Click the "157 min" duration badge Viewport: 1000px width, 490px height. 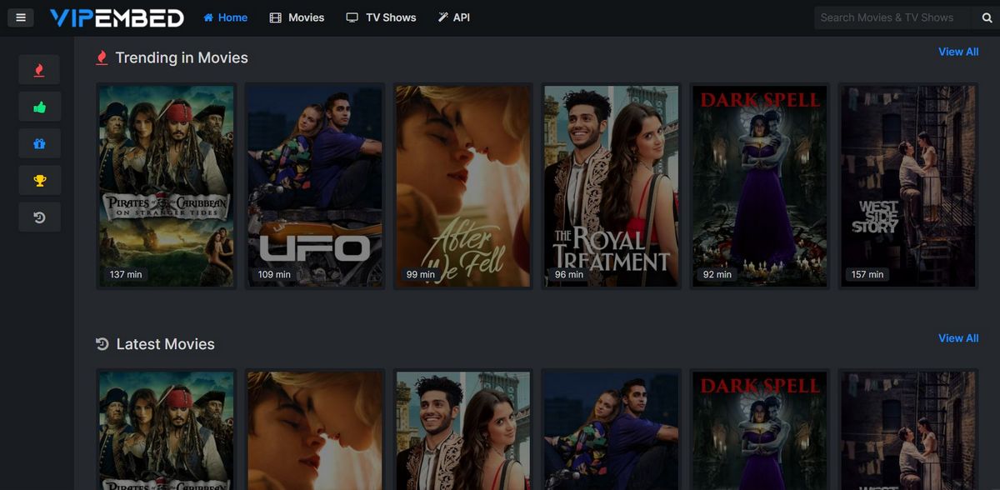click(867, 274)
